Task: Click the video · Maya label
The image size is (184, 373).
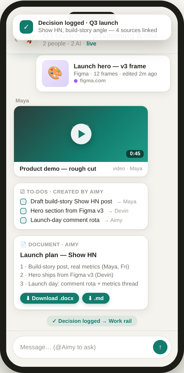Action: point(127,169)
